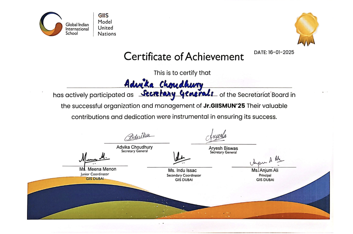353x234 pixels.
Task: Click Aryesh's signature scribble
Action: pos(216,136)
